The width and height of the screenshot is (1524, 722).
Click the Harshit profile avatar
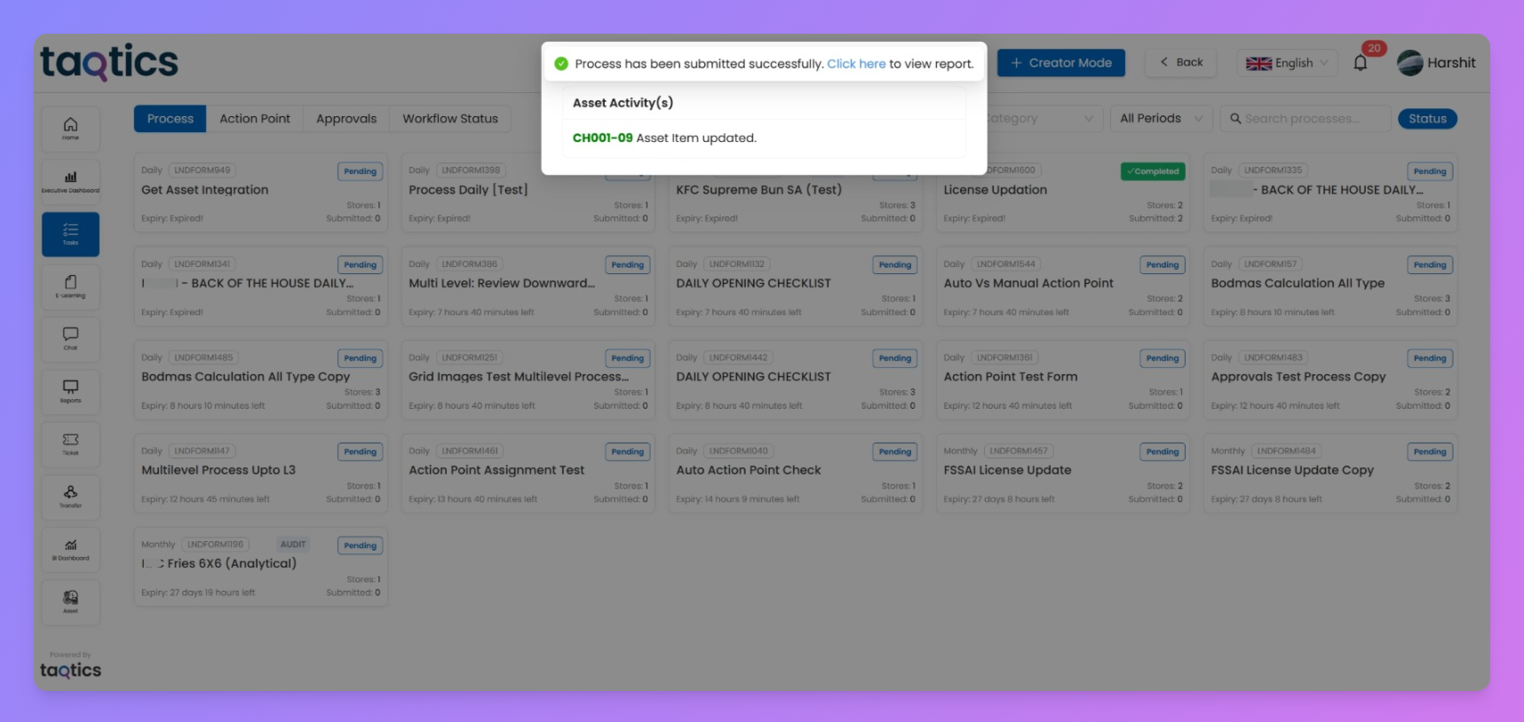pos(1409,63)
